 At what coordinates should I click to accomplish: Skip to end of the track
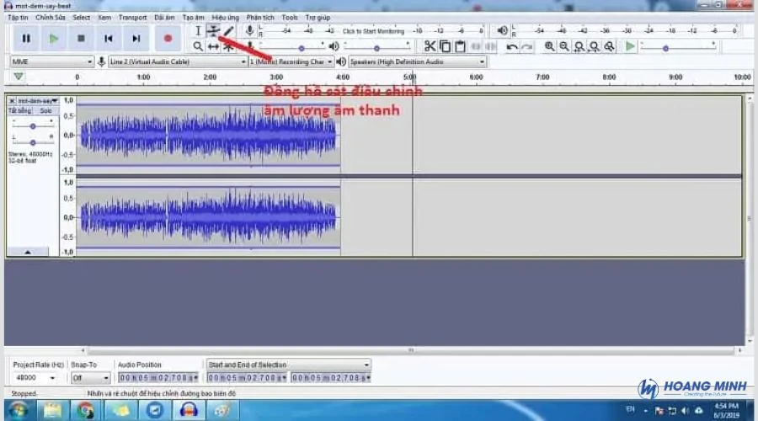pos(136,38)
